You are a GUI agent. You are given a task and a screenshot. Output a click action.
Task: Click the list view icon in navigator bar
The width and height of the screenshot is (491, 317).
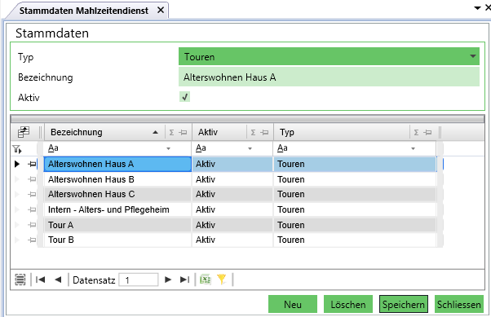[20, 280]
